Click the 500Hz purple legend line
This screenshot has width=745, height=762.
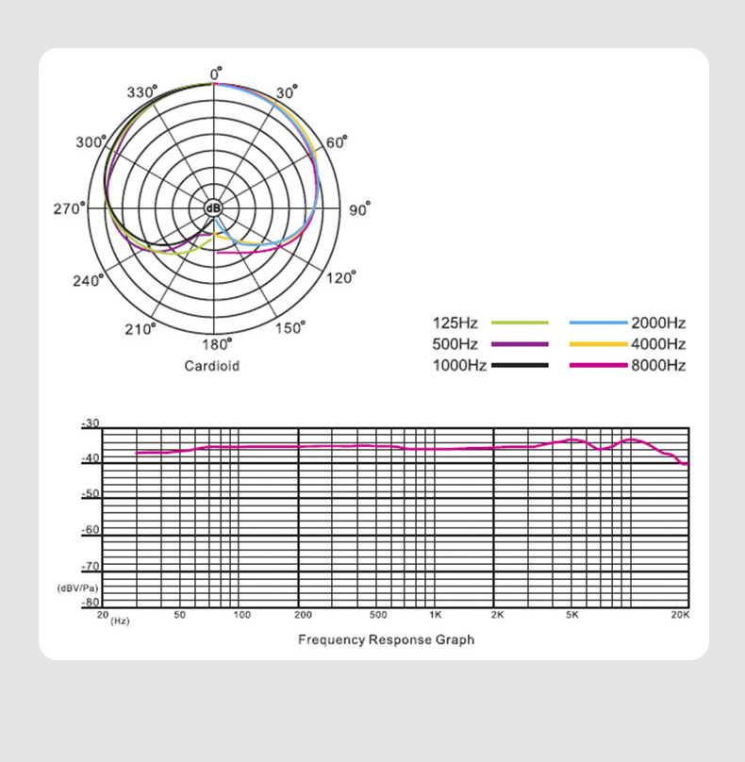tap(520, 344)
